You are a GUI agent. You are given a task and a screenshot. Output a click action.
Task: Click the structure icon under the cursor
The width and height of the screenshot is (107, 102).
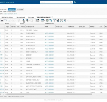tap(24, 20)
